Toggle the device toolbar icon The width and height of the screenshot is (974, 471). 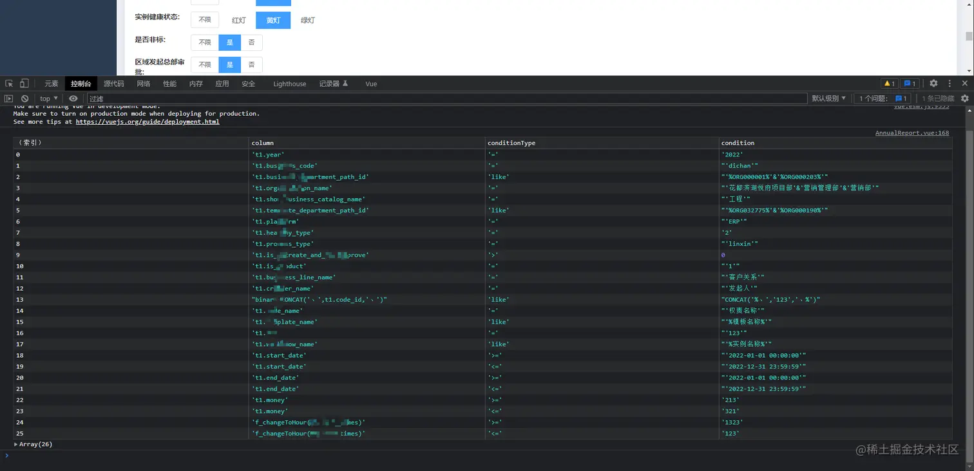coord(24,84)
